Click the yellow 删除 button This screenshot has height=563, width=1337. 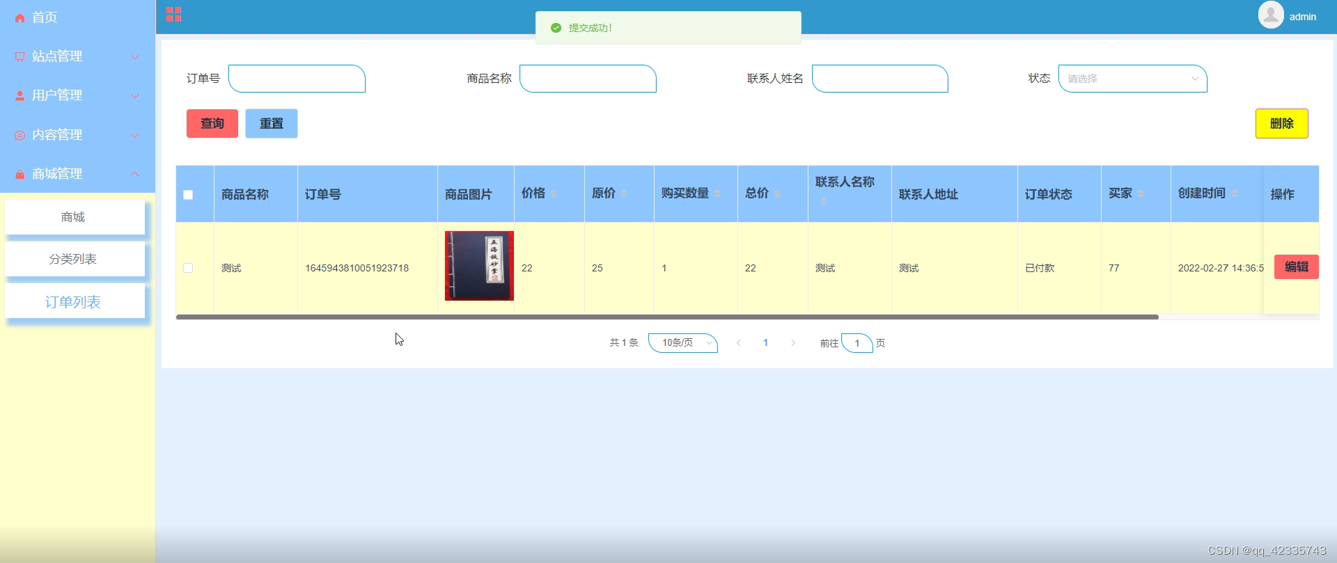click(x=1281, y=124)
